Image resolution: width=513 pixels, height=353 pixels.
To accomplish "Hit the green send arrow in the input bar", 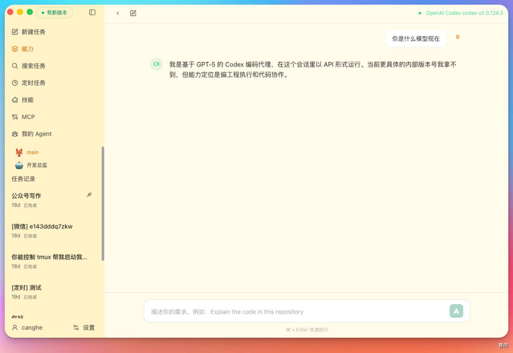I will 456,311.
